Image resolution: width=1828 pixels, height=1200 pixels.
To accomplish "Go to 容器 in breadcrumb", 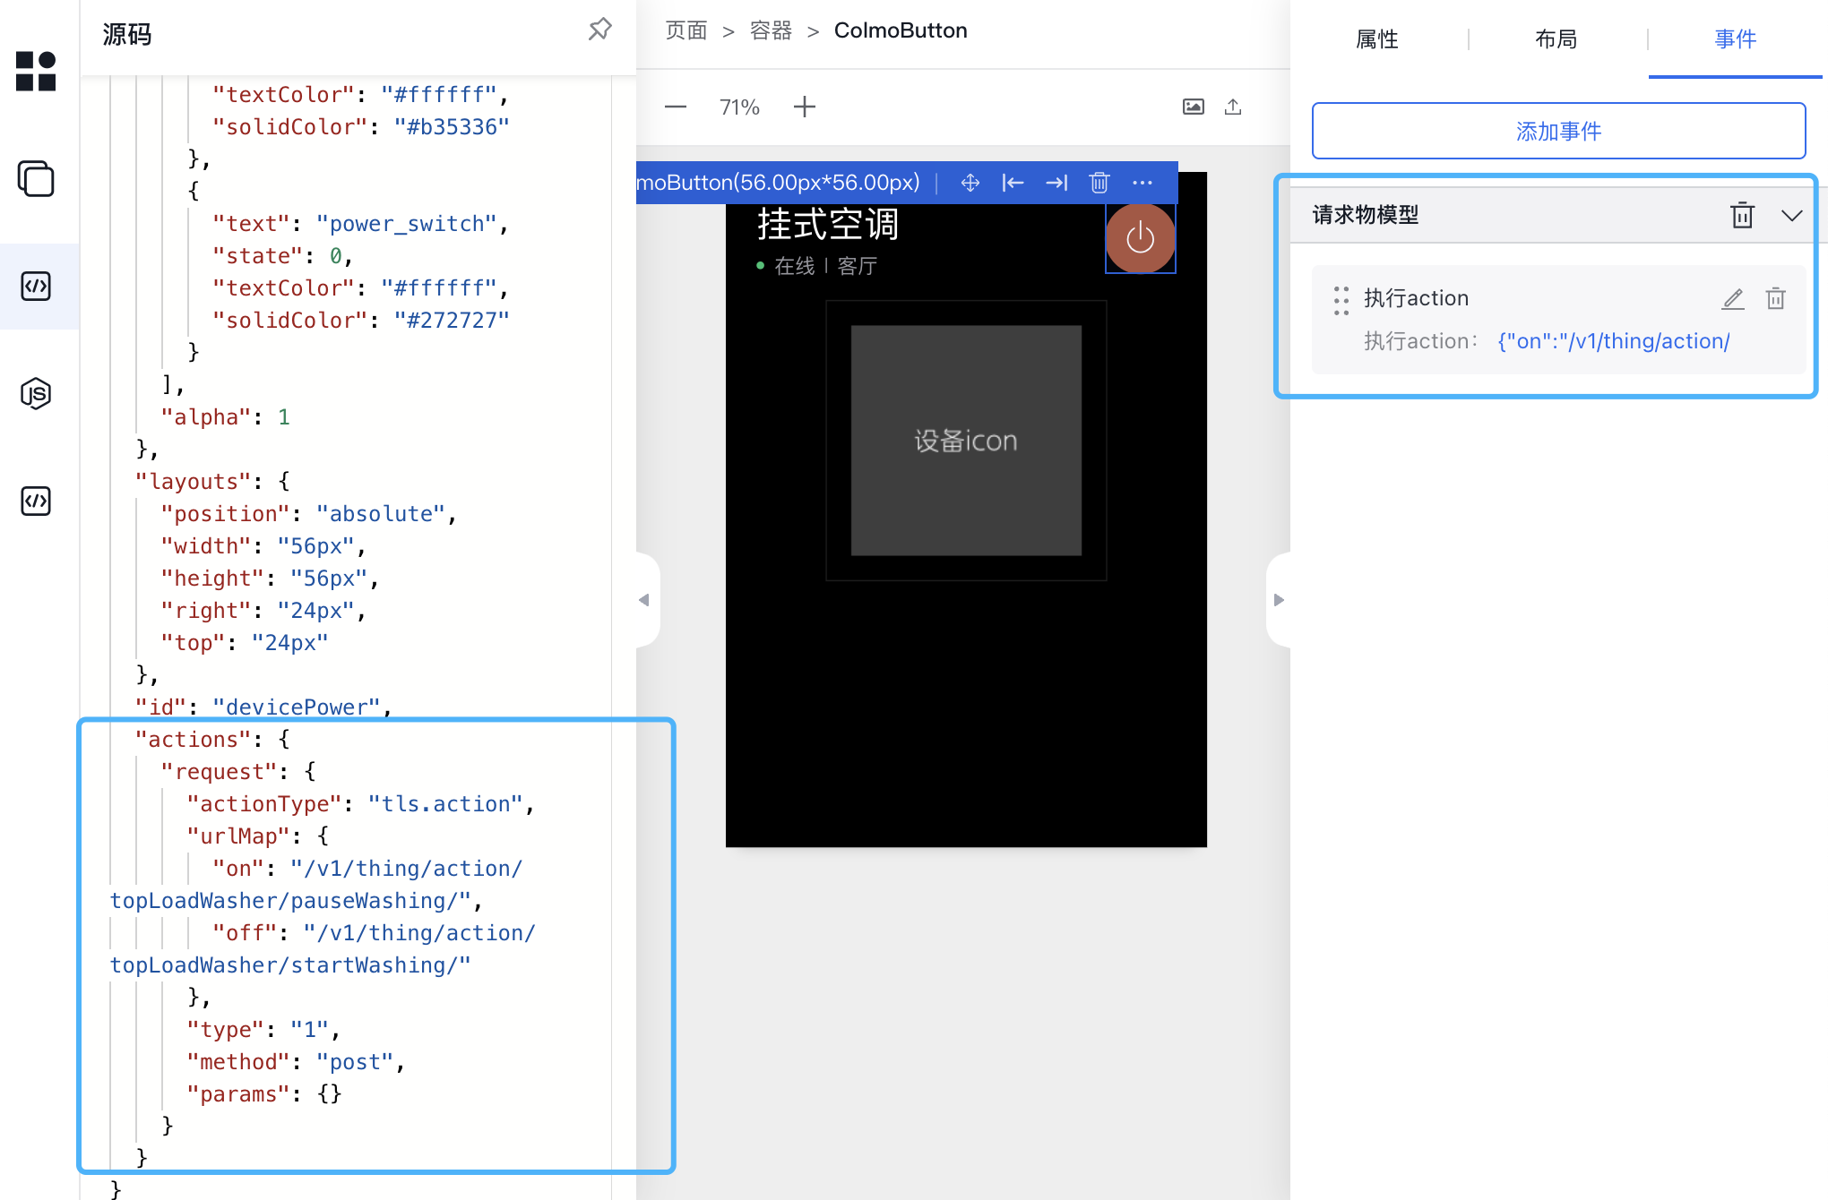I will coord(771,30).
